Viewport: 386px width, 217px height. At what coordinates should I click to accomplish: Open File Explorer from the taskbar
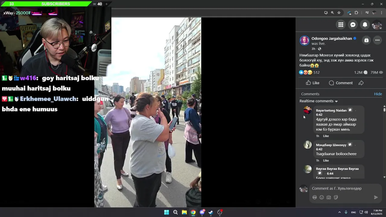pos(184,212)
